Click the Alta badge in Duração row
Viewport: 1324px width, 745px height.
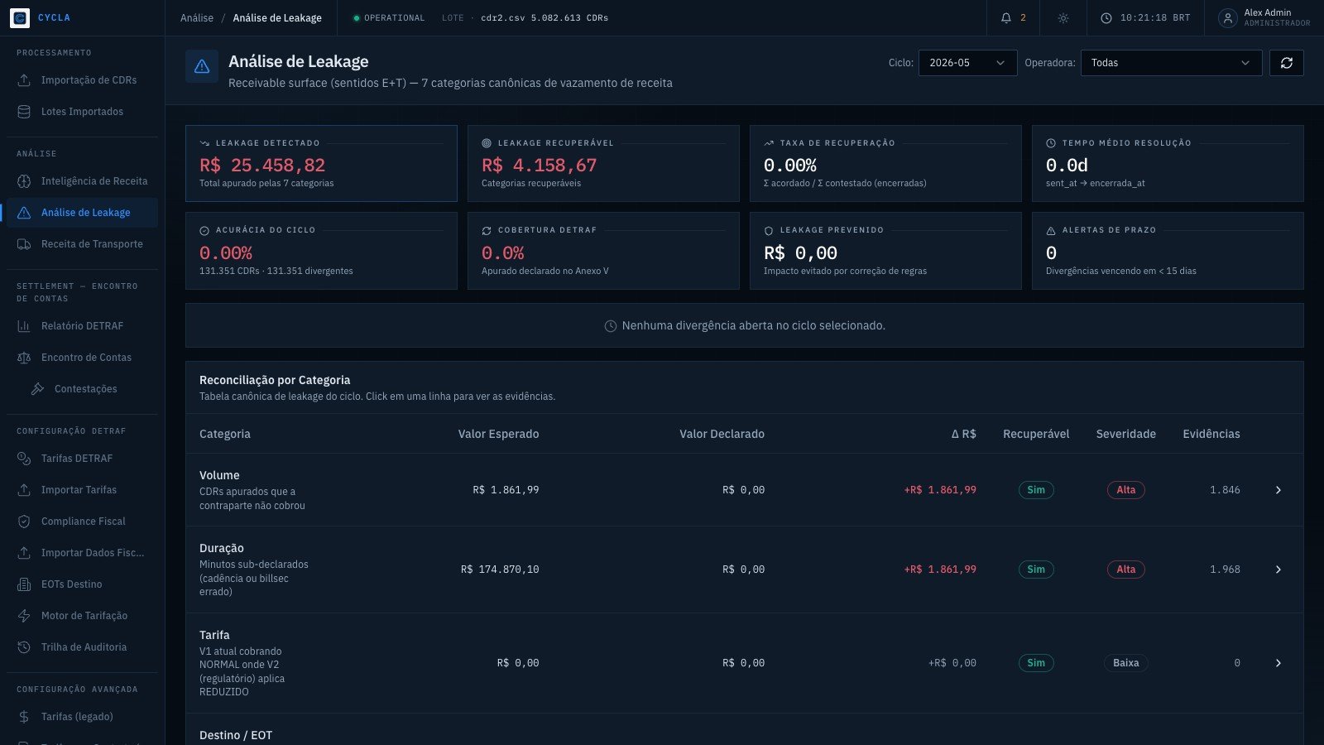(x=1126, y=570)
